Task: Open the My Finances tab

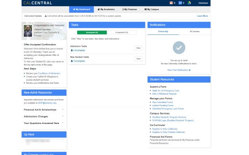Action: click(x=130, y=9)
